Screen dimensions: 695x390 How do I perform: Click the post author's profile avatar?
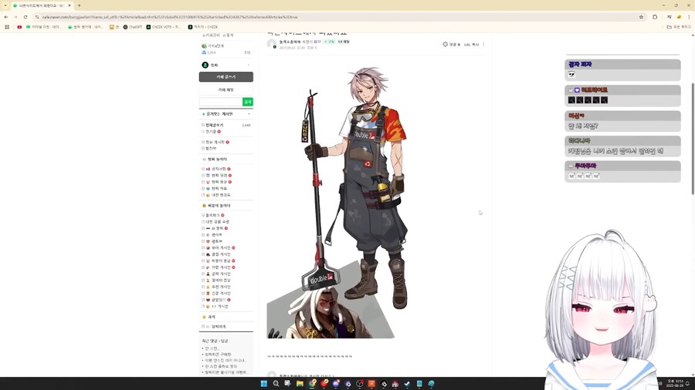[x=271, y=44]
